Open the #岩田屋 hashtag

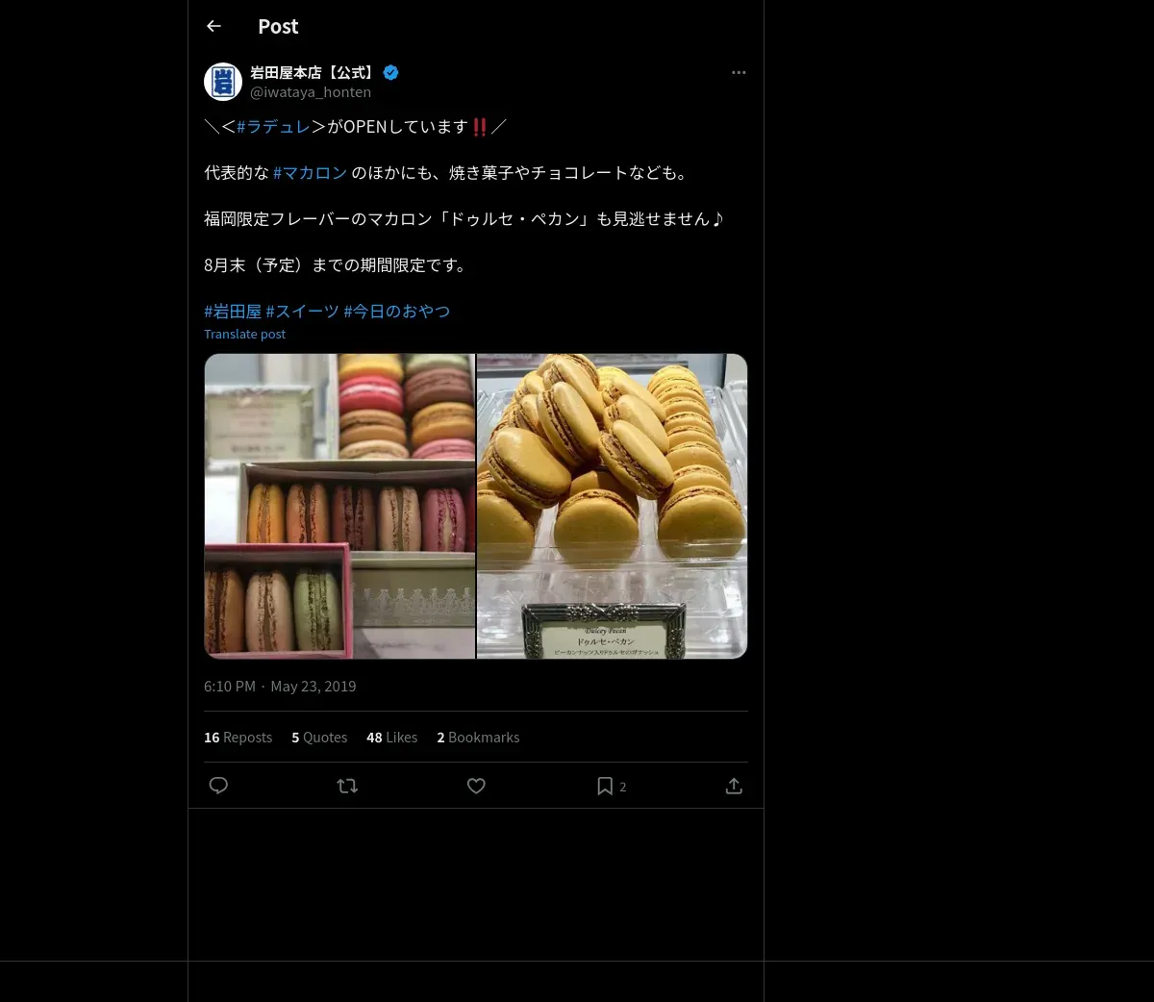233,311
